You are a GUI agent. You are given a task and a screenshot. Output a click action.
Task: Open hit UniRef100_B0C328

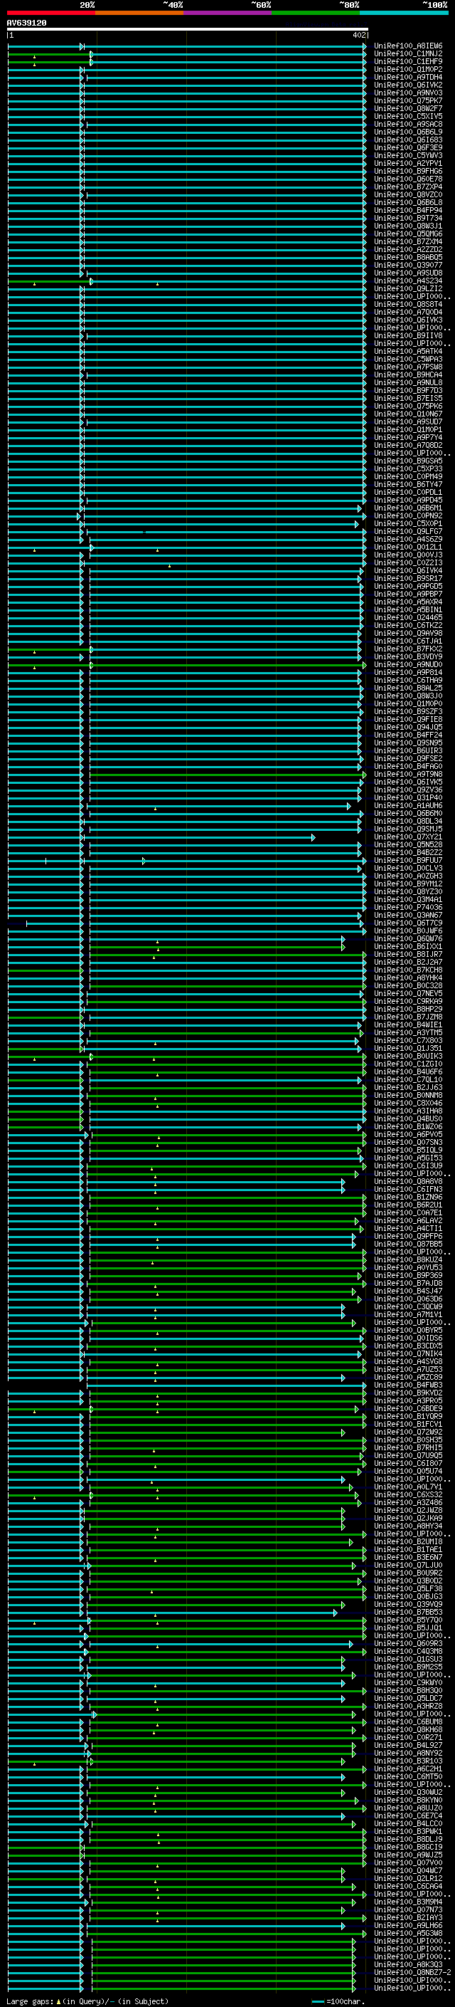408,985
